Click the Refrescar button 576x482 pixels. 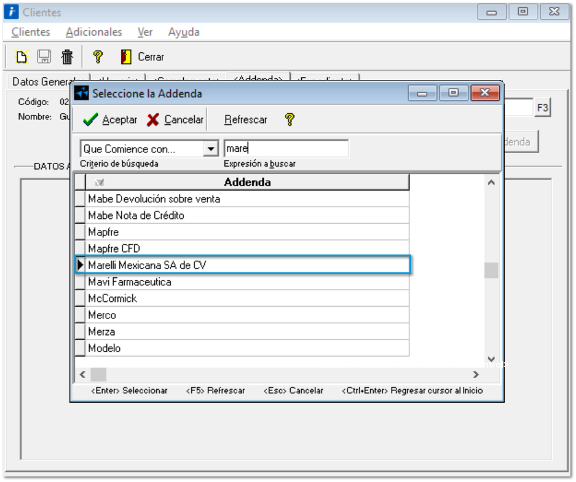(246, 120)
